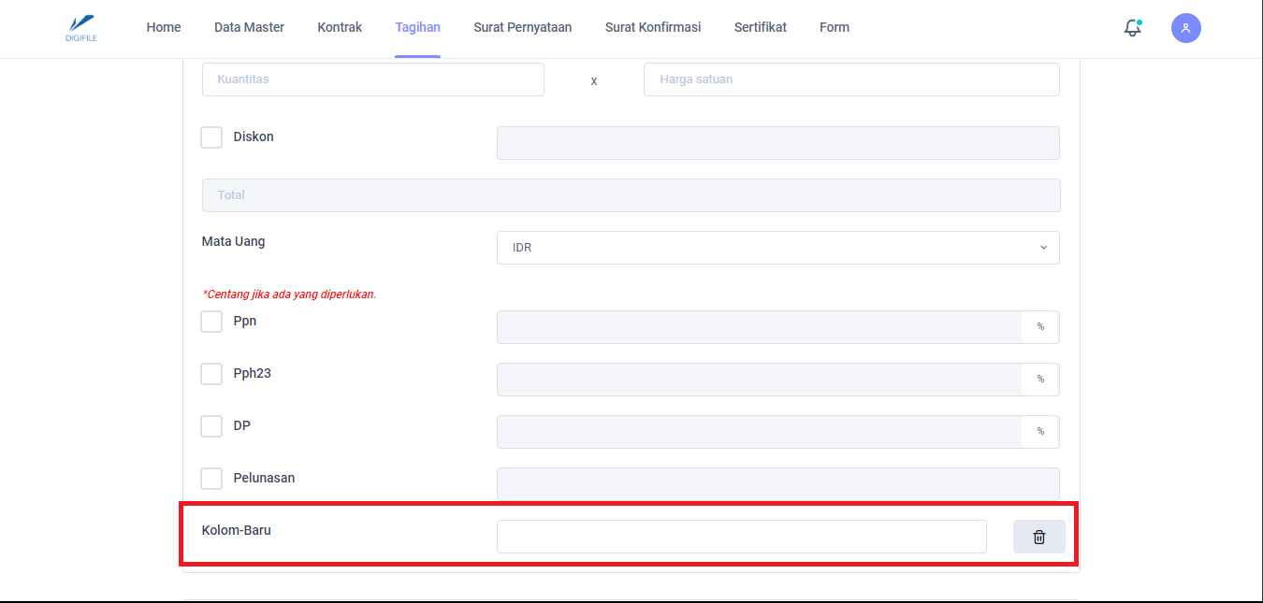
Task: Open the Kontrak menu
Action: pyautogui.click(x=340, y=27)
